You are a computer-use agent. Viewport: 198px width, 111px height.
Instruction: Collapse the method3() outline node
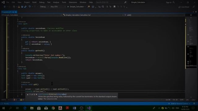(8, 51)
